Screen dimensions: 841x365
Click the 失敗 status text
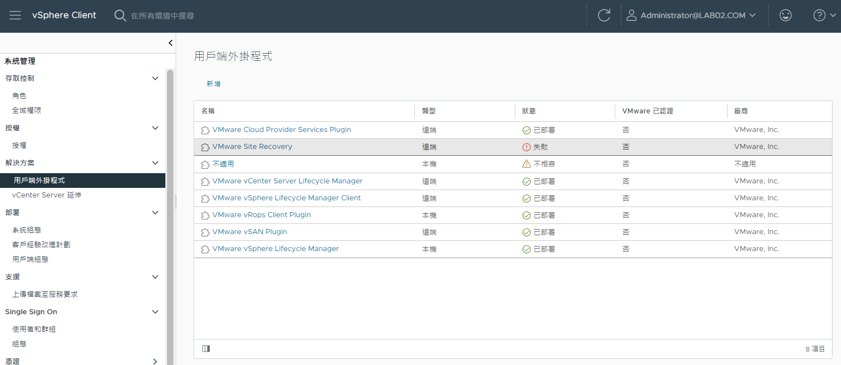click(541, 147)
